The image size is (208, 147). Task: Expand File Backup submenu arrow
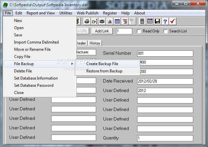click(72, 64)
